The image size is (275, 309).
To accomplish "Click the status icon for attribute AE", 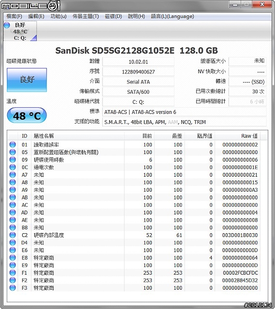I will pos(13,220).
